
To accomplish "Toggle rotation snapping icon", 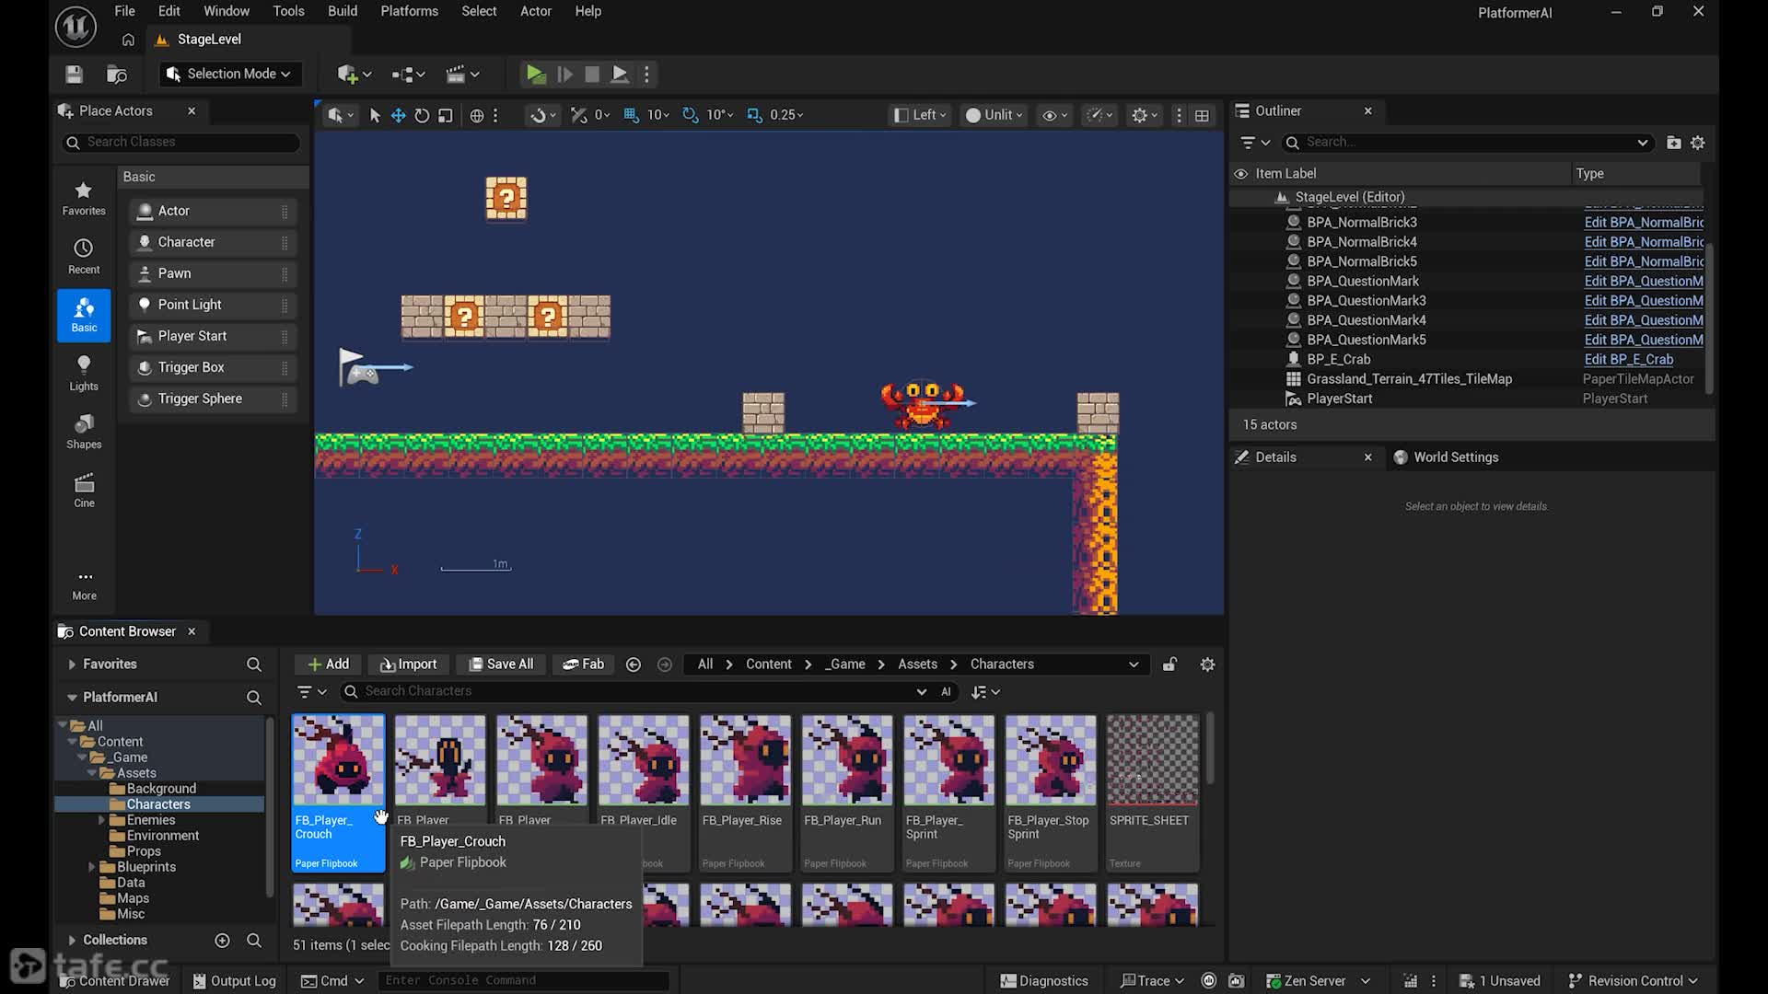I will pyautogui.click(x=691, y=115).
